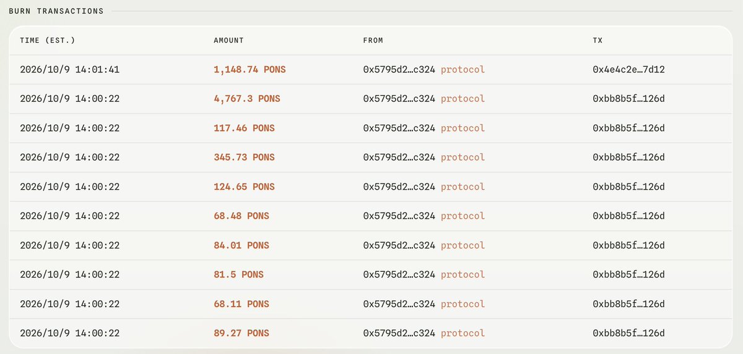This screenshot has width=743, height=354.
Task: Click the 345.73 PONS amount
Action: 244,158
